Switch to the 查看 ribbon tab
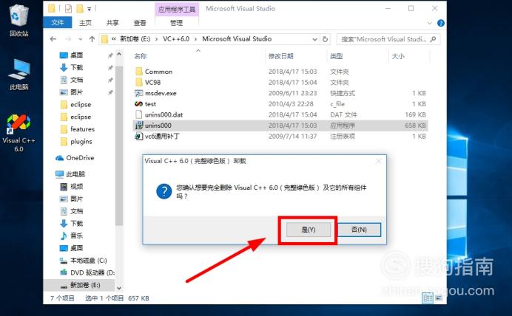The height and width of the screenshot is (316, 512). tap(140, 23)
